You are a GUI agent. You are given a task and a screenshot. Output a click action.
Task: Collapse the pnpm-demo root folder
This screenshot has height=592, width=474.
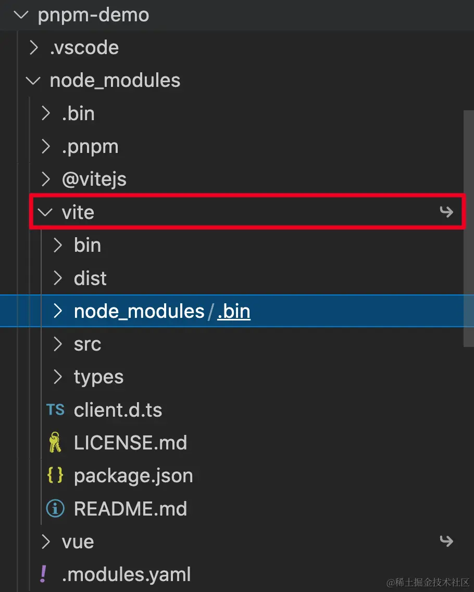tap(21, 15)
